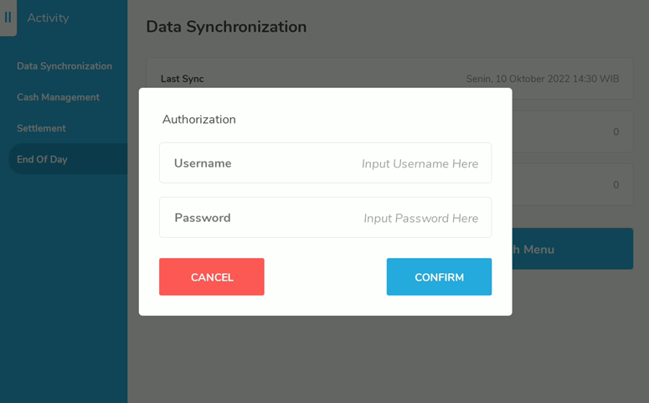Click the Username label text
The height and width of the screenshot is (403, 649).
[203, 163]
